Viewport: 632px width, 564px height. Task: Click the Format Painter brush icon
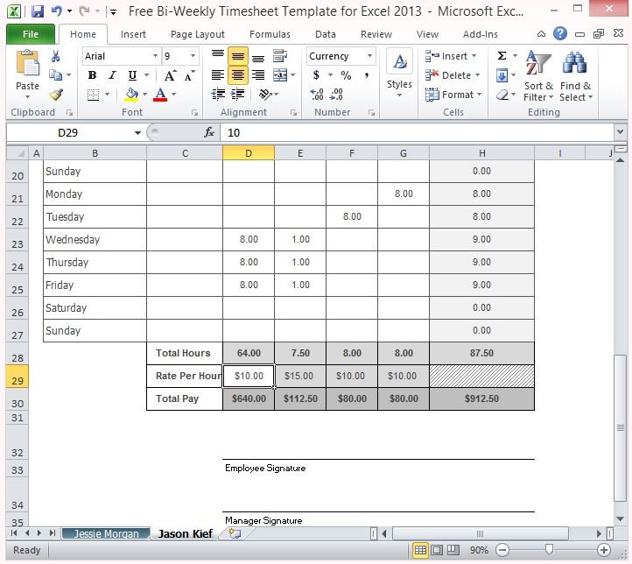(x=56, y=95)
